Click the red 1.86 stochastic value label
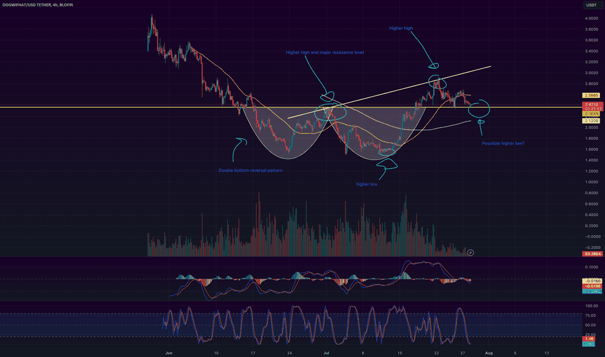 pos(588,338)
